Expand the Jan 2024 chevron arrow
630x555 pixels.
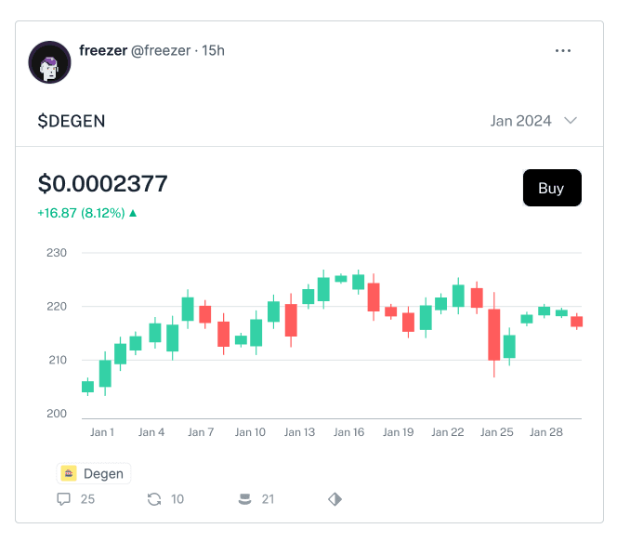point(571,121)
